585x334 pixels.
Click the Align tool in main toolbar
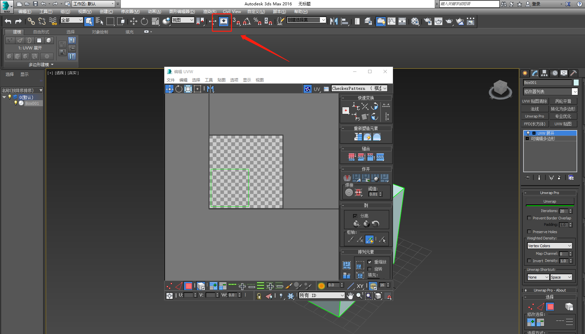(x=345, y=21)
